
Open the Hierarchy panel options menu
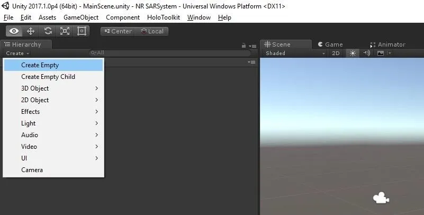pos(252,46)
